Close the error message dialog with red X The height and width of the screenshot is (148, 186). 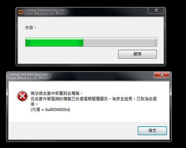click(162, 75)
